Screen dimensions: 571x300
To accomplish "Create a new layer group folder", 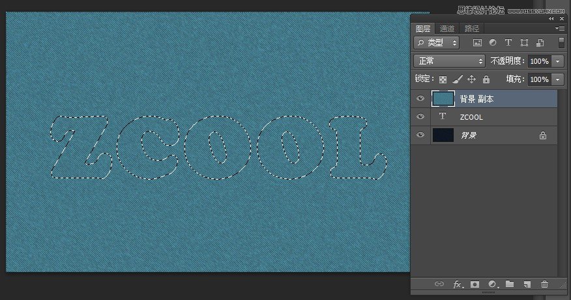I will [510, 284].
